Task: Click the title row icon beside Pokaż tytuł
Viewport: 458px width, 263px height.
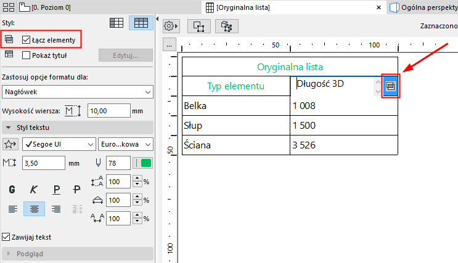Action: (9, 54)
